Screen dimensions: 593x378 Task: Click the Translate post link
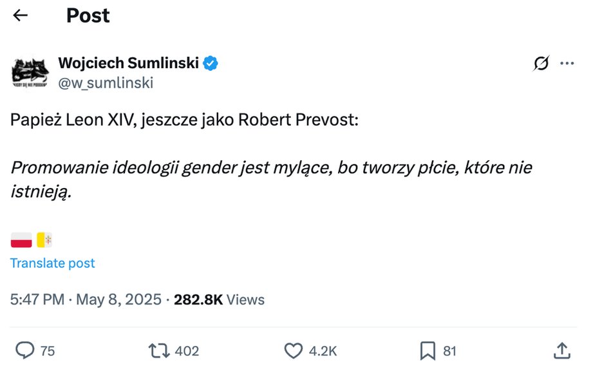[53, 263]
